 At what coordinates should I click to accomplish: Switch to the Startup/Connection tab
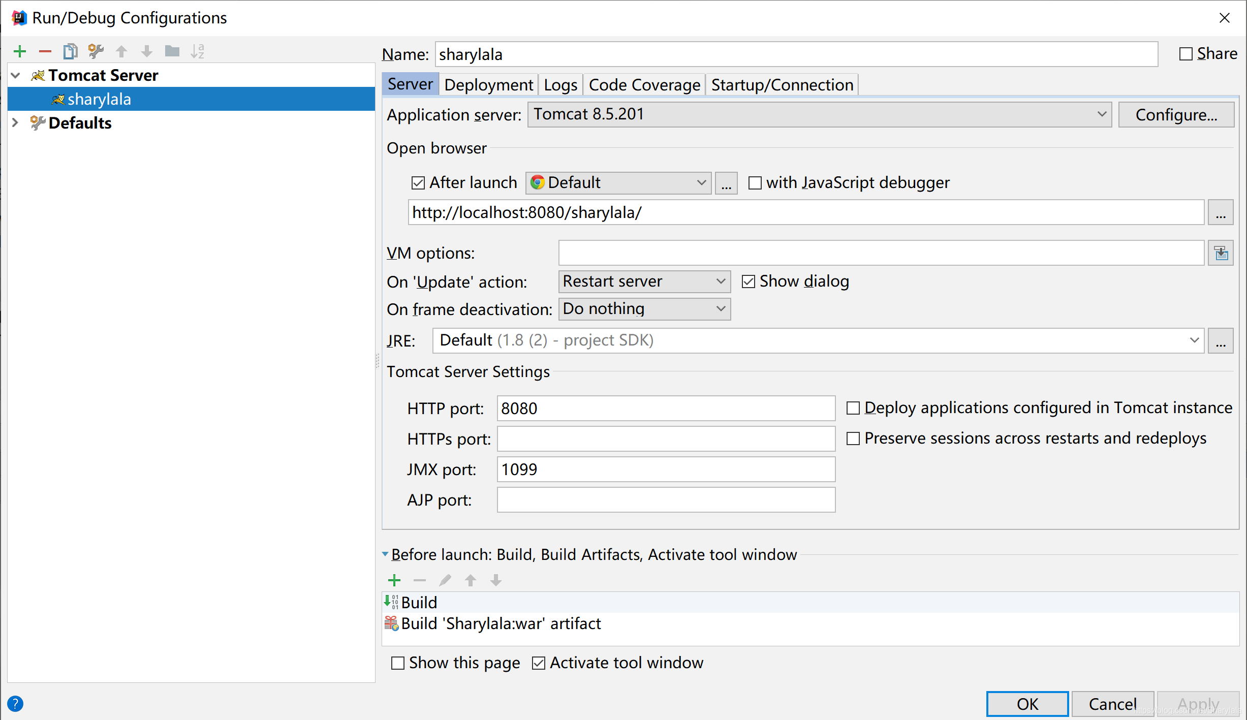[x=782, y=85]
